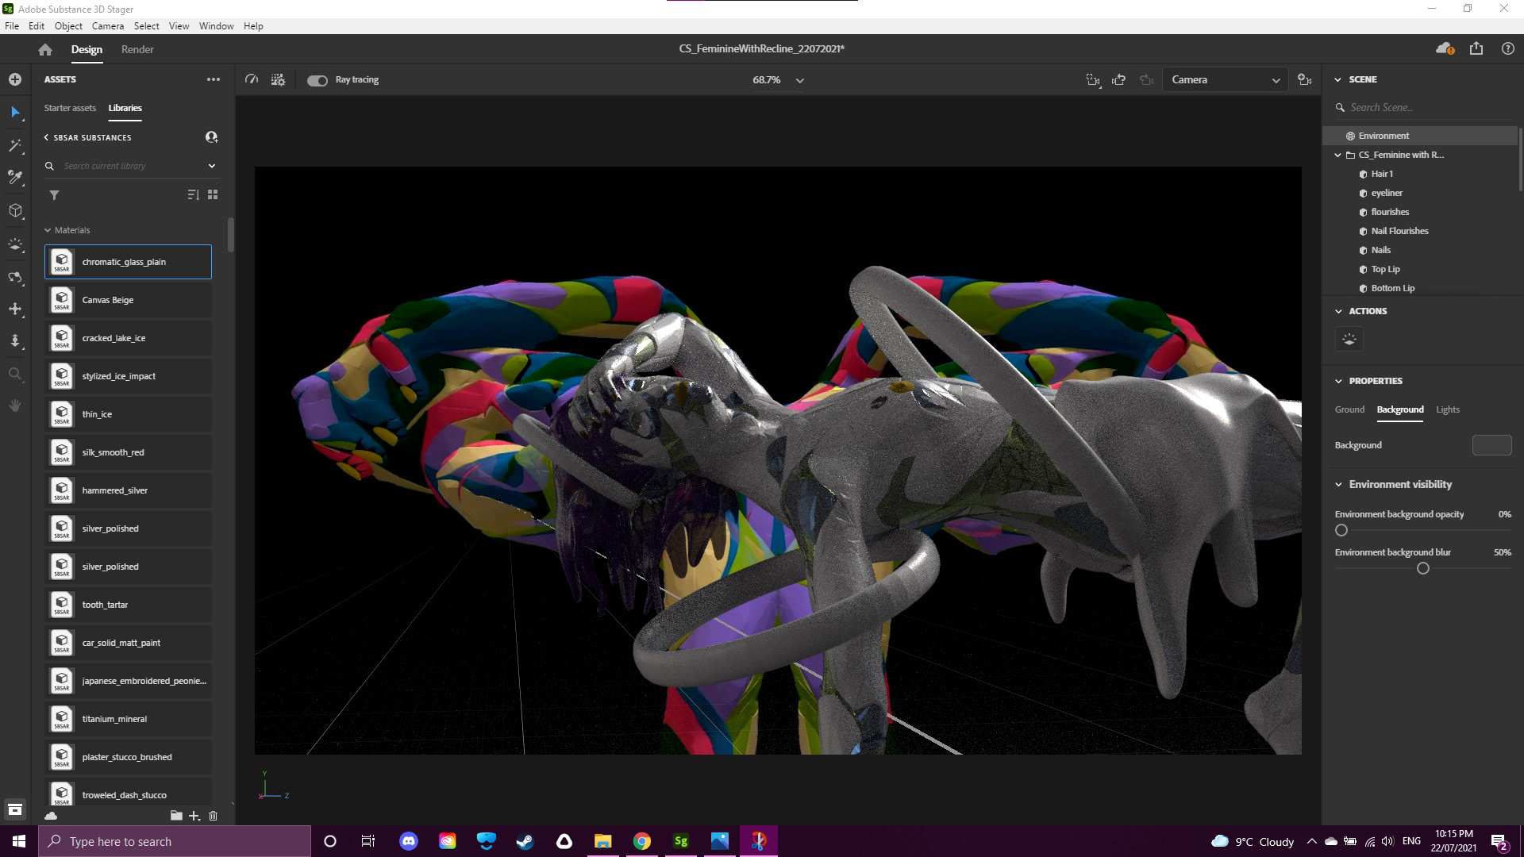The width and height of the screenshot is (1524, 857).
Task: Switch assets to grid view
Action: point(213,195)
